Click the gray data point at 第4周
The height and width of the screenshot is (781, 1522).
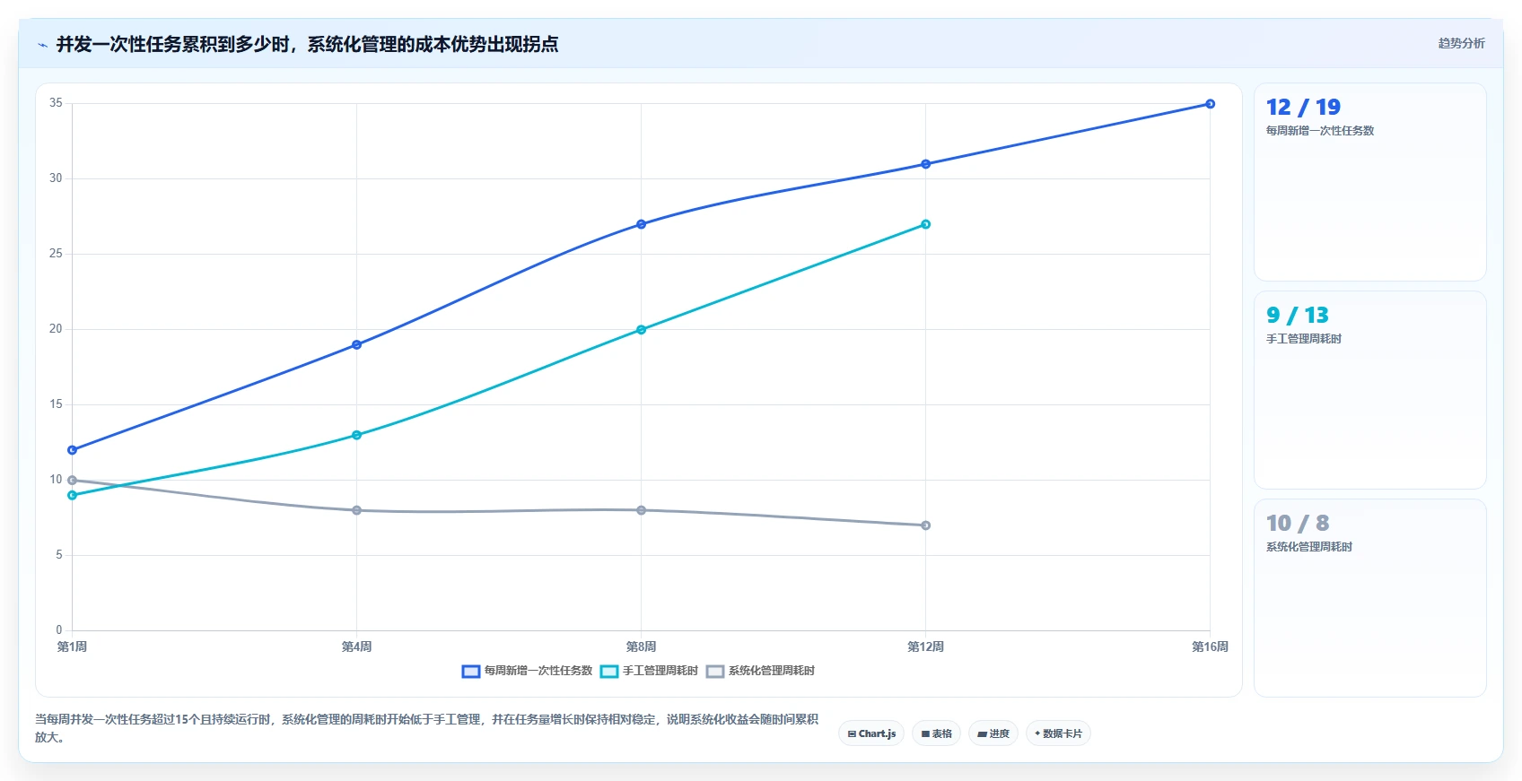pyautogui.click(x=357, y=510)
